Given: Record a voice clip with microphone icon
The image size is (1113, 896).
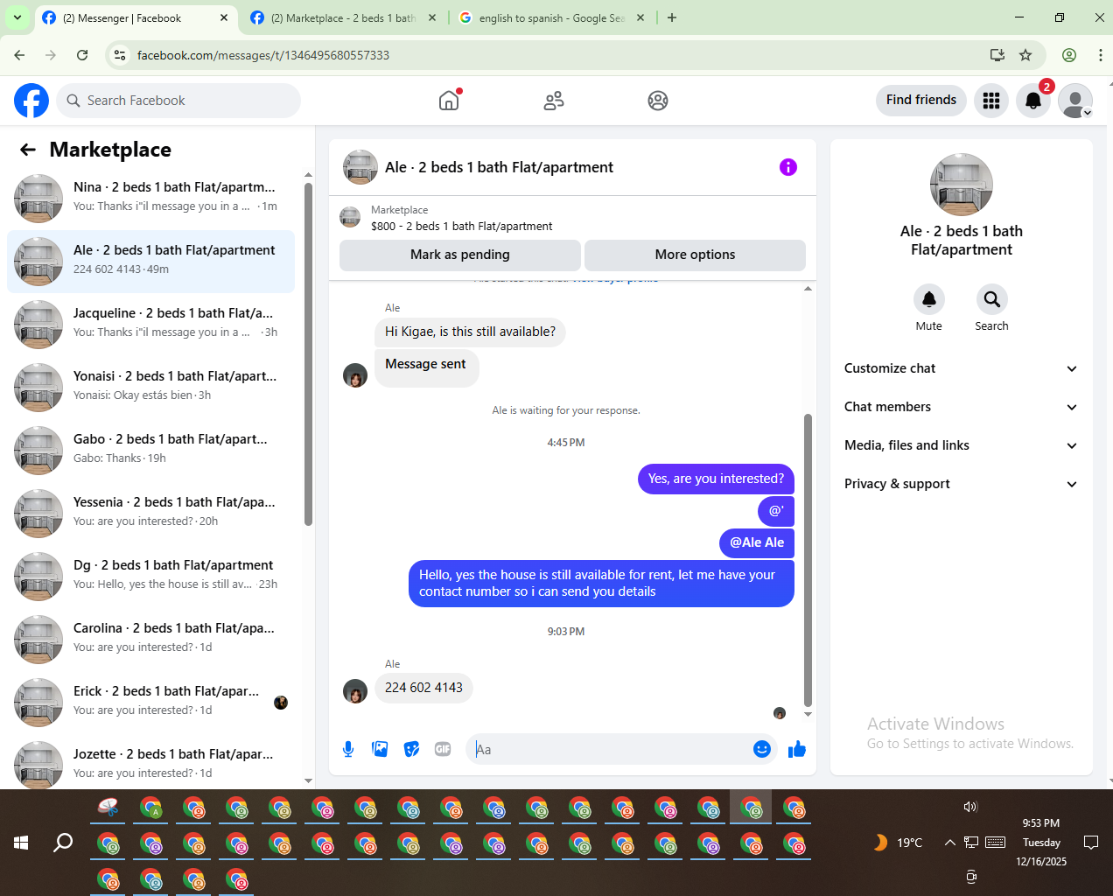Looking at the screenshot, I should click(x=348, y=749).
